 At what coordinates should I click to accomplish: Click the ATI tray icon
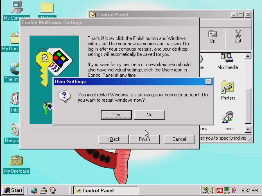click(219, 190)
